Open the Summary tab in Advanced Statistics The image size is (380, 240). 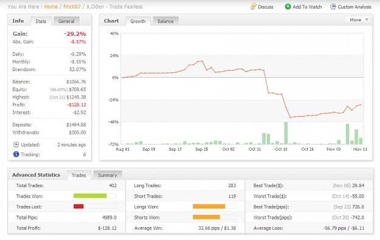(x=108, y=175)
